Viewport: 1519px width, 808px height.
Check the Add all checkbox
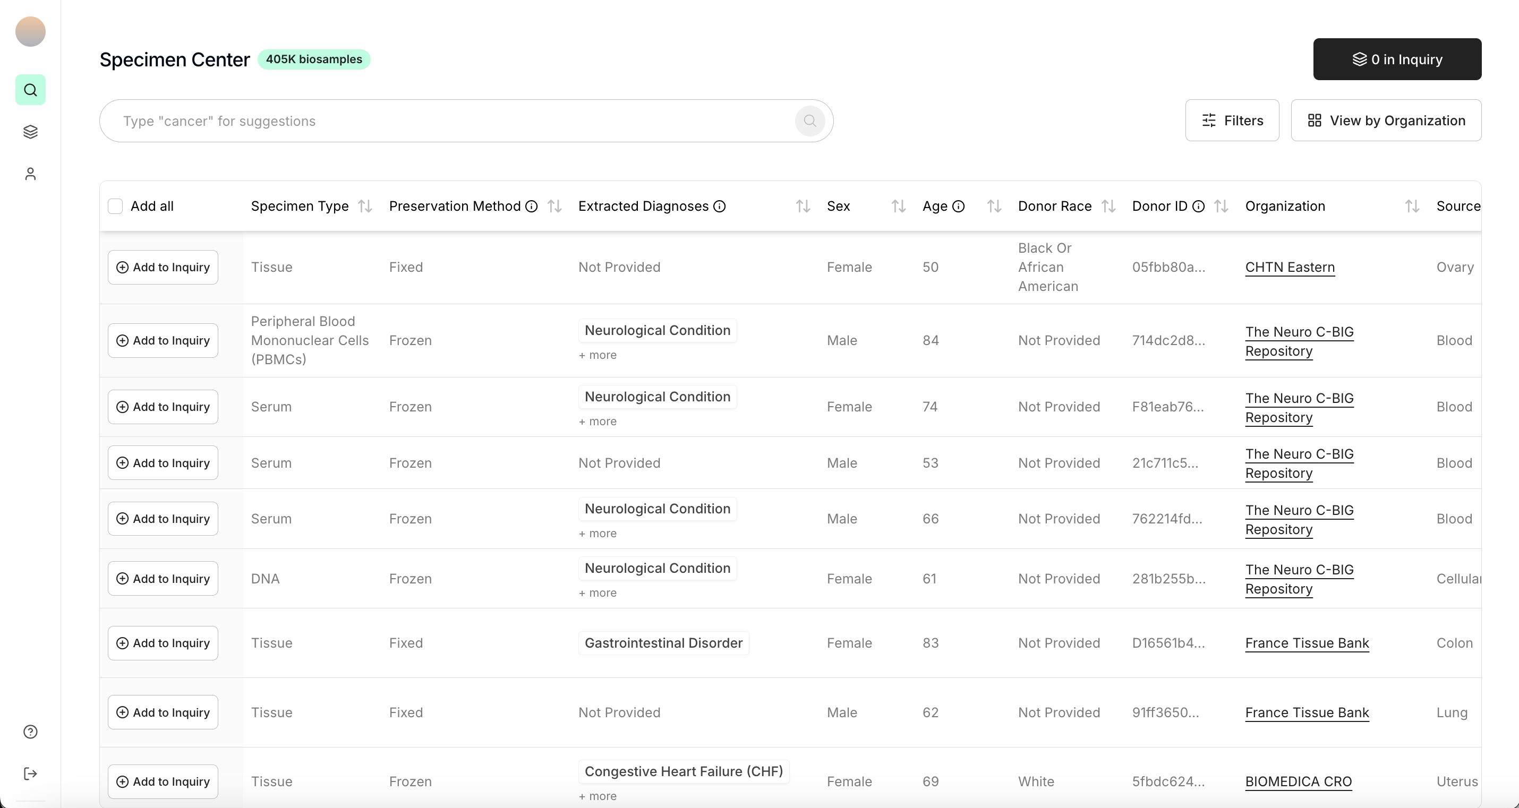point(116,207)
